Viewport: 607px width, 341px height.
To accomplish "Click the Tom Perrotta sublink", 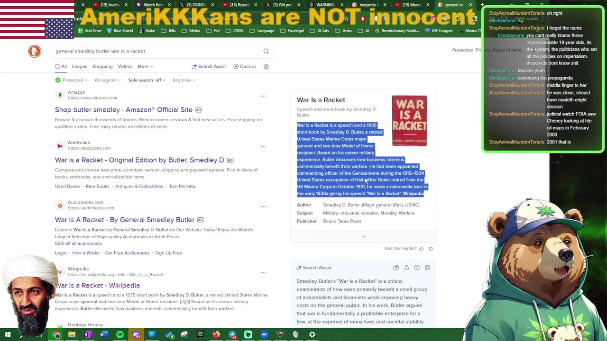I will pos(182,187).
